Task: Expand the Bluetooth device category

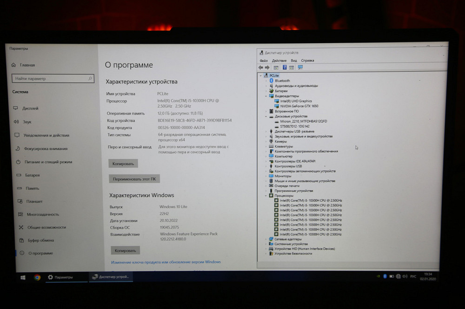Action: pyautogui.click(x=266, y=81)
